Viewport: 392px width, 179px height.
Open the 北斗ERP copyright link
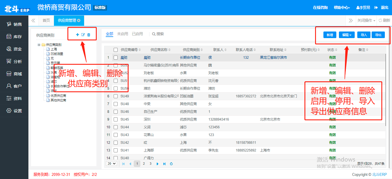(x=380, y=174)
